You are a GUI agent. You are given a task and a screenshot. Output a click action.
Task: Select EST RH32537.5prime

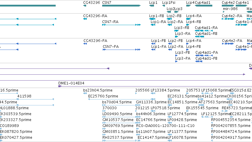click(118, 138)
